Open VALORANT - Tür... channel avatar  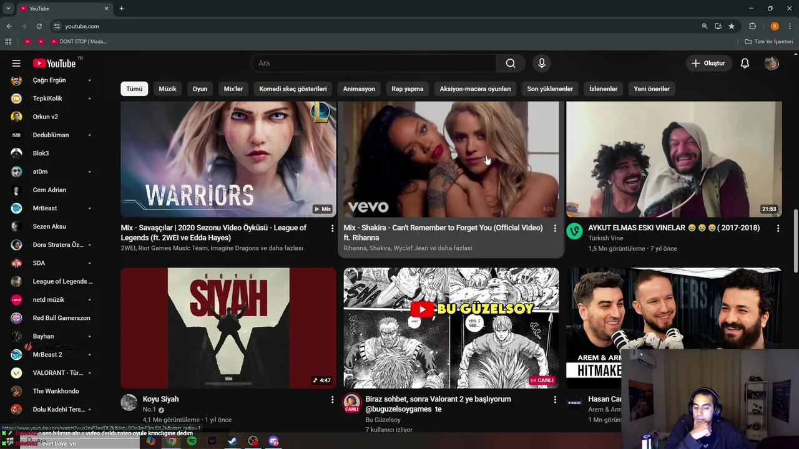tap(17, 373)
